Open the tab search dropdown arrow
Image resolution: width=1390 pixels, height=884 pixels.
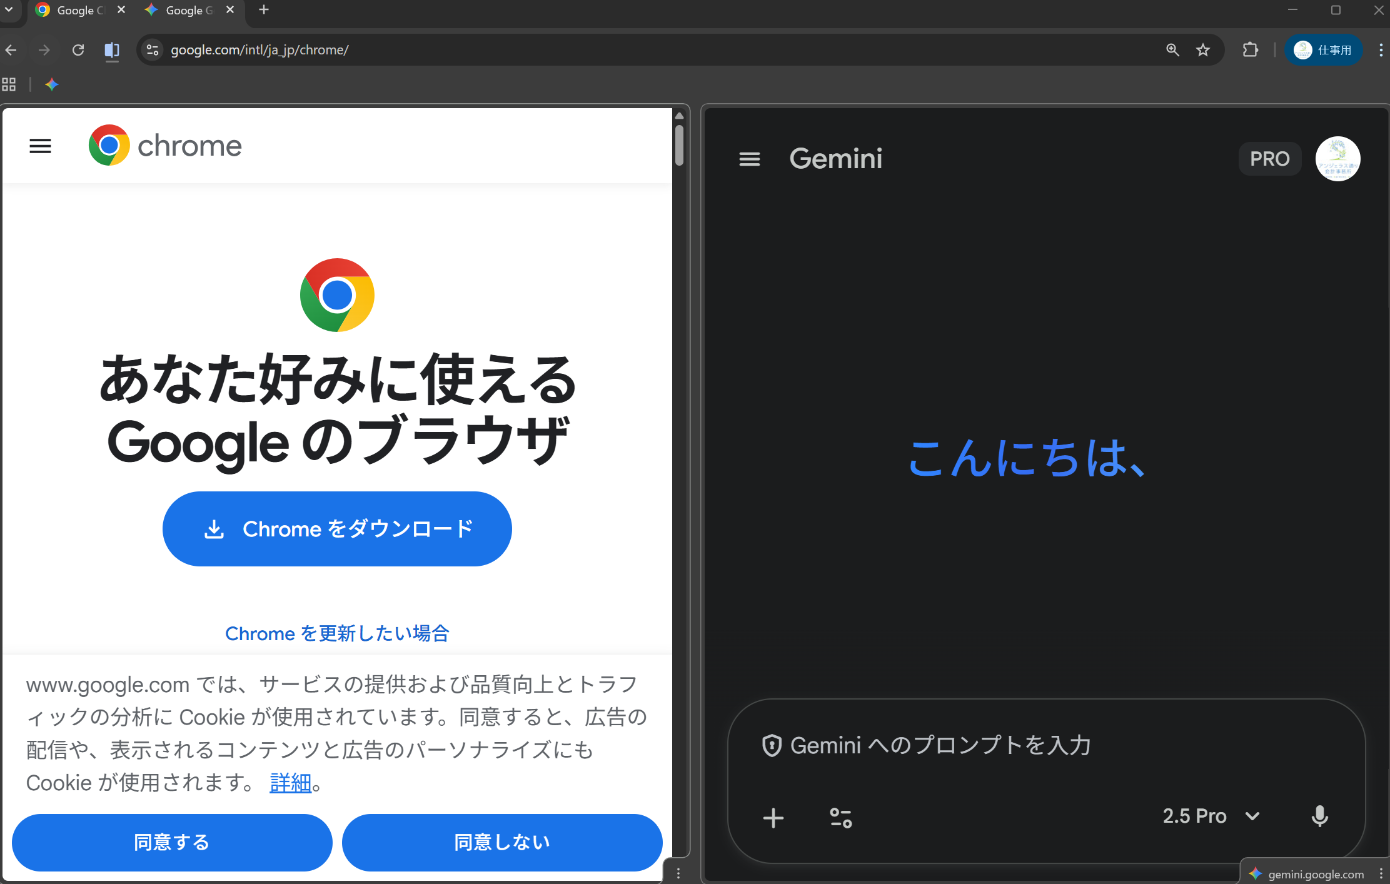[x=9, y=10]
